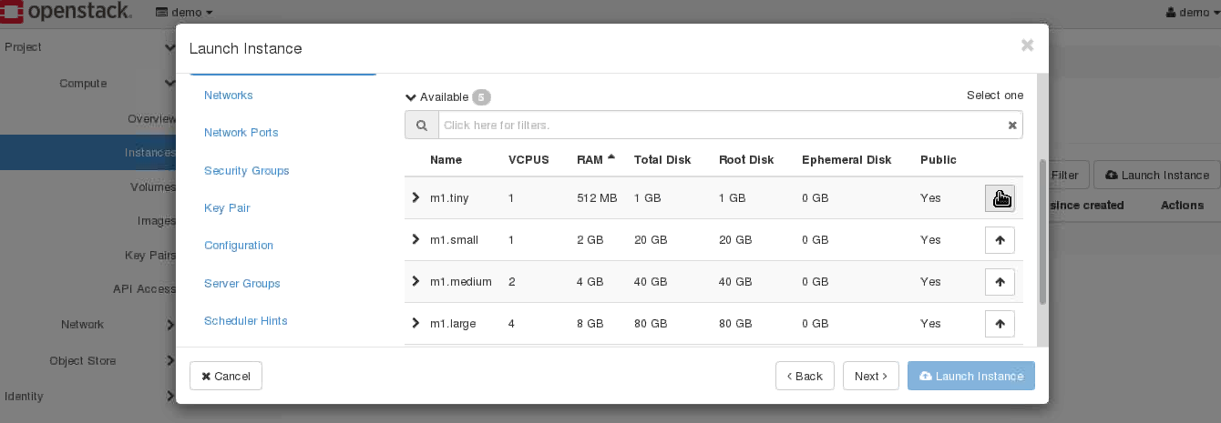The image size is (1221, 423).
Task: Go to the Network Ports step
Action: pyautogui.click(x=241, y=133)
